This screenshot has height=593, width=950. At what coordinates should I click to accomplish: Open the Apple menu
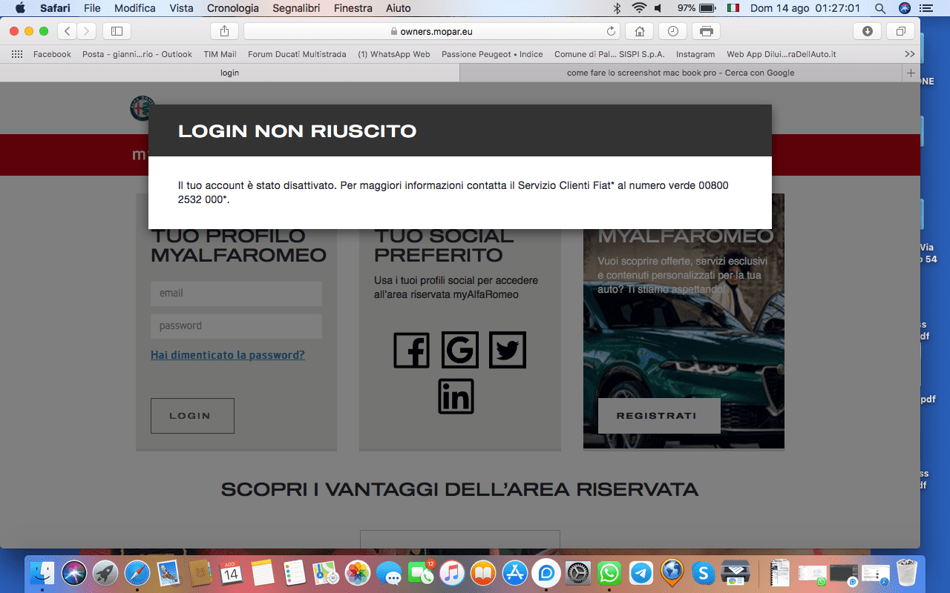coord(20,8)
